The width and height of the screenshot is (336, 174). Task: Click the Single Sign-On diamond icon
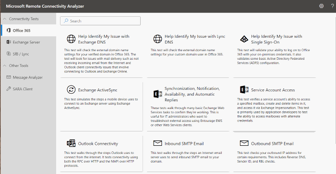[x=244, y=39]
